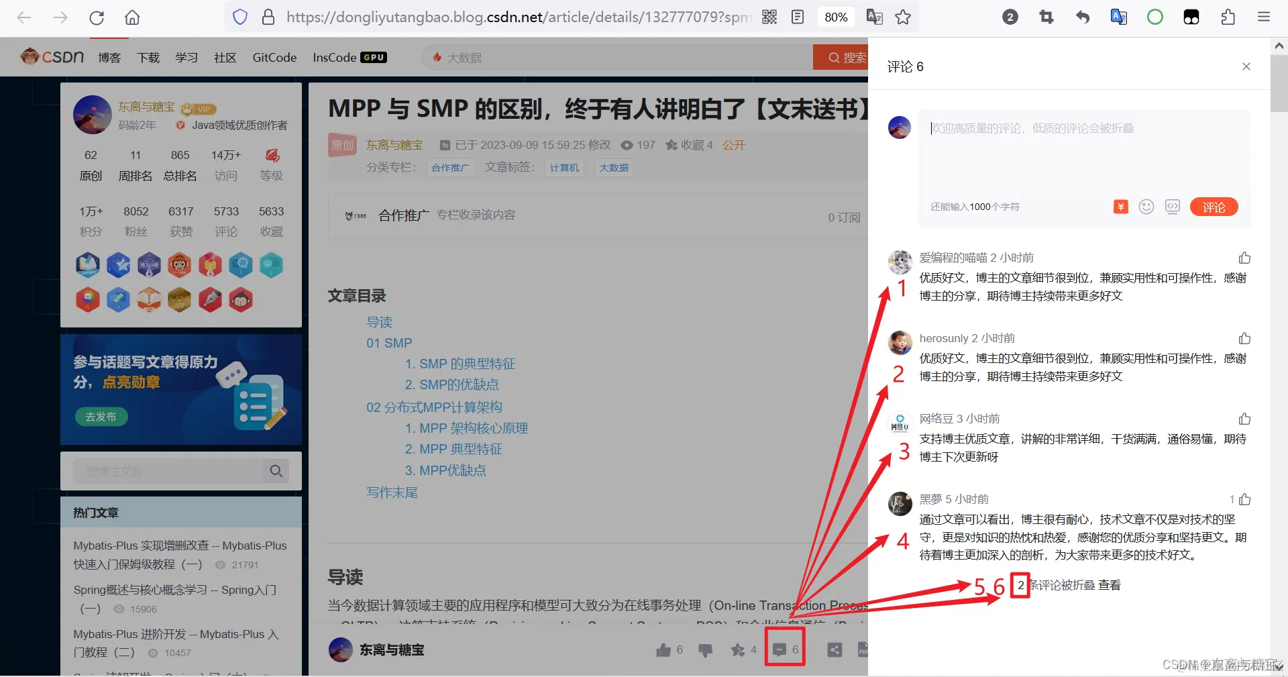Select GitCode in the top menu bar

274,57
